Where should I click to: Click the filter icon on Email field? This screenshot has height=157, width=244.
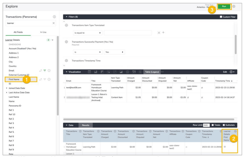pos(45,70)
